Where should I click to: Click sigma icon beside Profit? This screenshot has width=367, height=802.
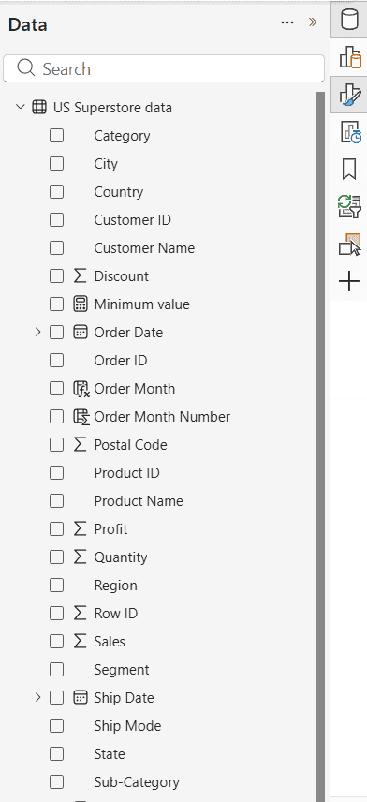80,529
